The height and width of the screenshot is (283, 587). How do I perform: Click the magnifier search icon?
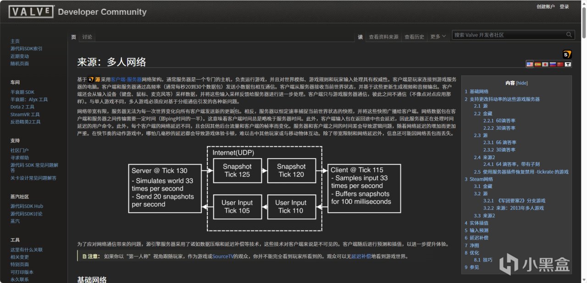click(x=570, y=35)
